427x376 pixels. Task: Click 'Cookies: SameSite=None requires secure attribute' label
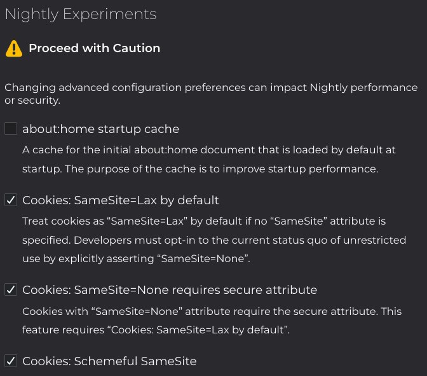(x=170, y=290)
